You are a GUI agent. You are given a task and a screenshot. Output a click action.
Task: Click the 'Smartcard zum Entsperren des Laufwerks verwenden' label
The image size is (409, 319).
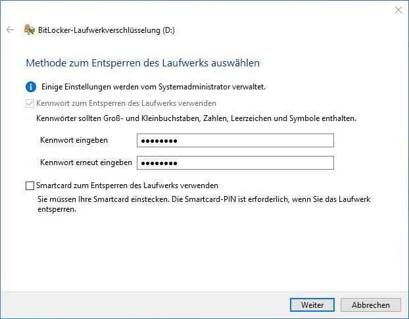click(x=128, y=186)
